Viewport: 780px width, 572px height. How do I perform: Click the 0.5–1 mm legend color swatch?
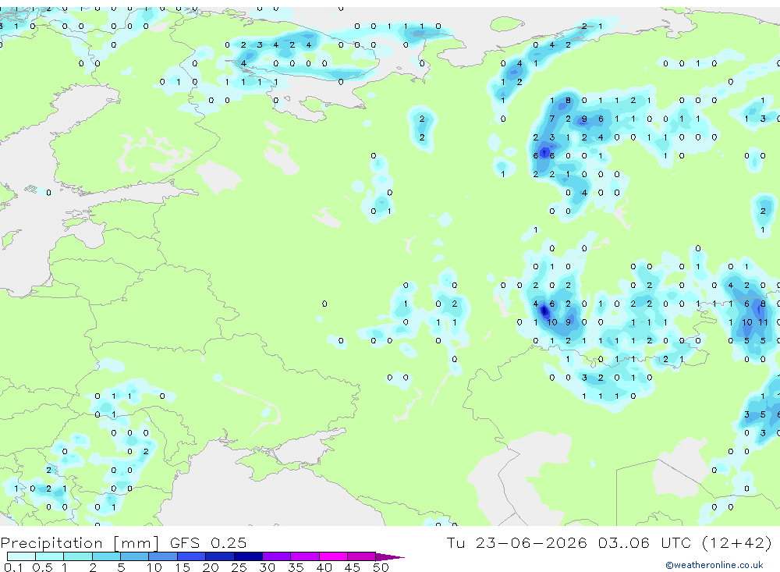coord(49,556)
